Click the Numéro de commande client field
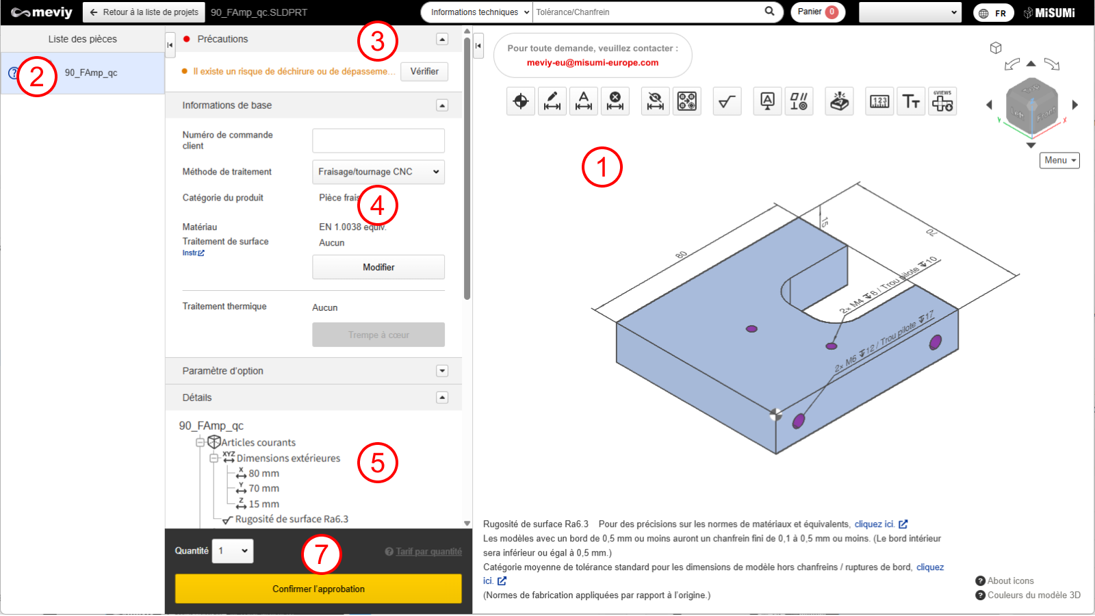 point(378,140)
